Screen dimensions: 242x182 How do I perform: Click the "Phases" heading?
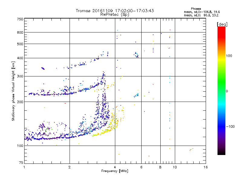(196, 9)
